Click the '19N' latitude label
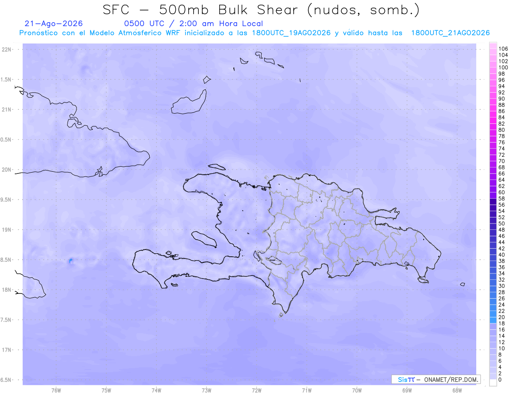The image size is (513, 396). [6, 230]
